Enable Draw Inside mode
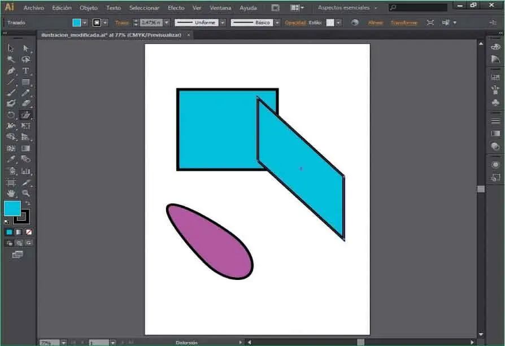The height and width of the screenshot is (346, 505). (x=29, y=243)
